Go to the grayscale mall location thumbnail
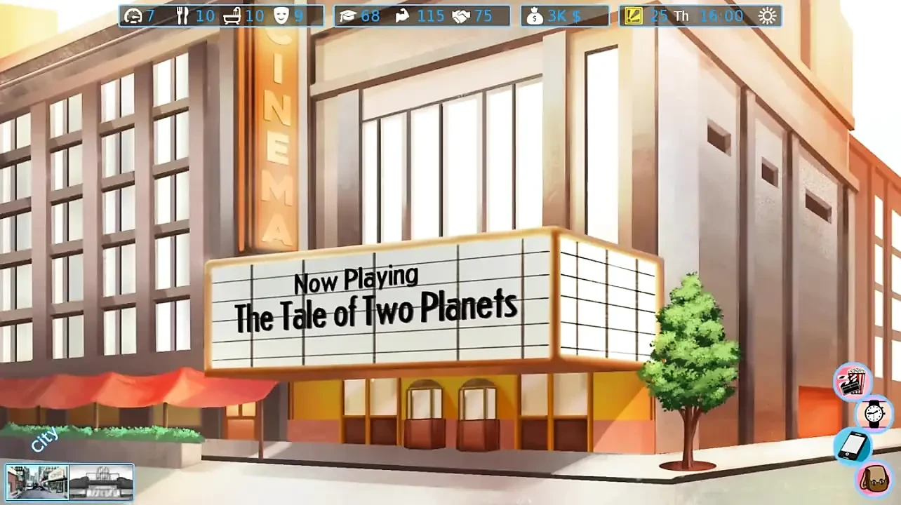Screen dimensions: 901x505 click(100, 482)
